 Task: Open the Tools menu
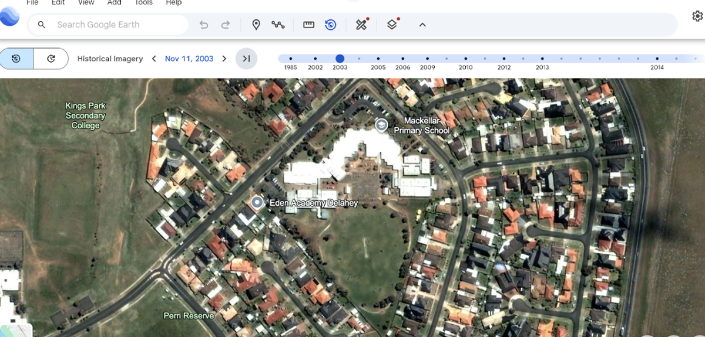click(143, 2)
